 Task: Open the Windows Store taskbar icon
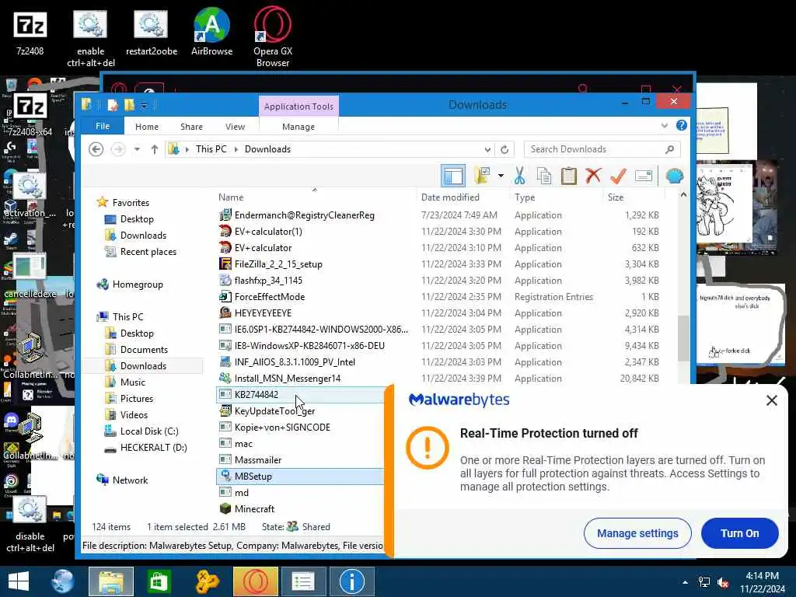point(159,581)
